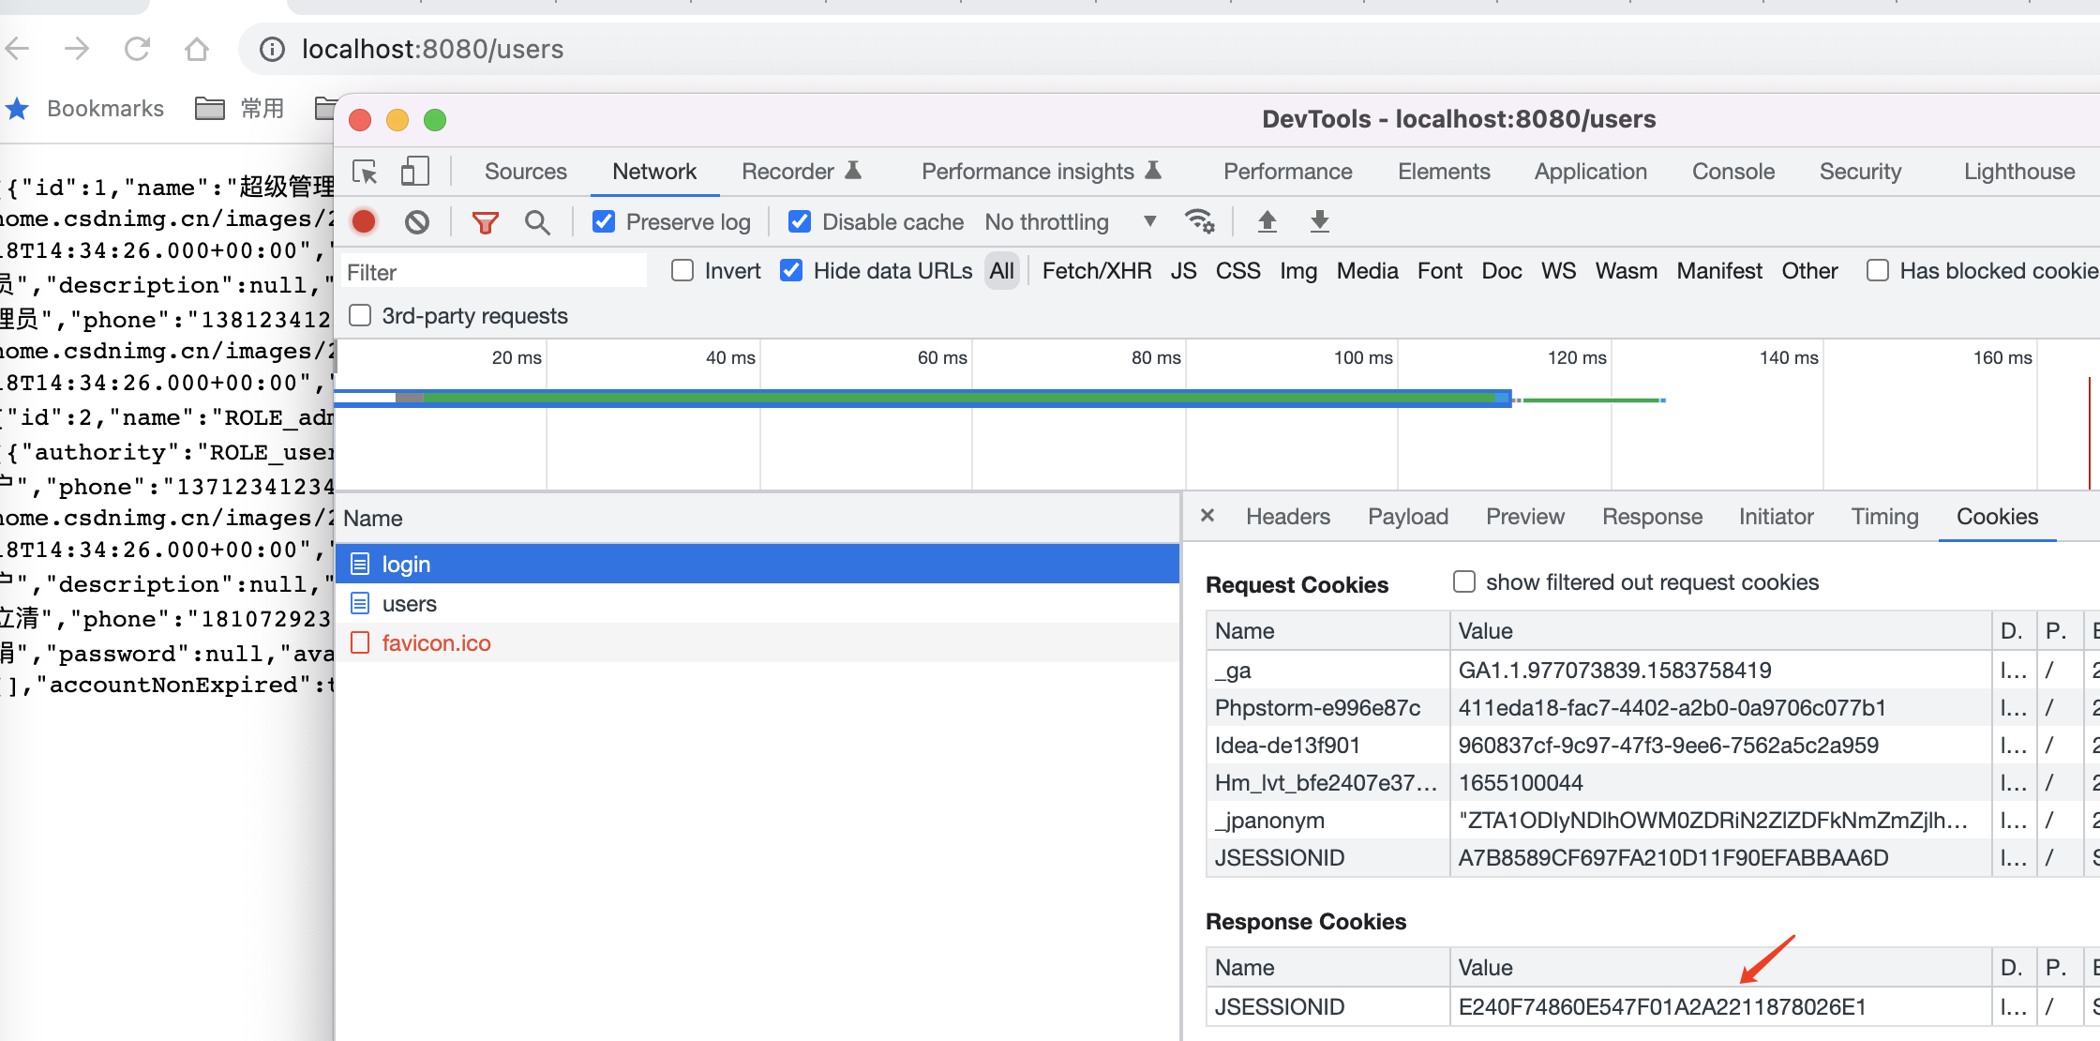Select the _jpanonym request cookie row
The width and height of the screenshot is (2100, 1041).
tap(1652, 820)
